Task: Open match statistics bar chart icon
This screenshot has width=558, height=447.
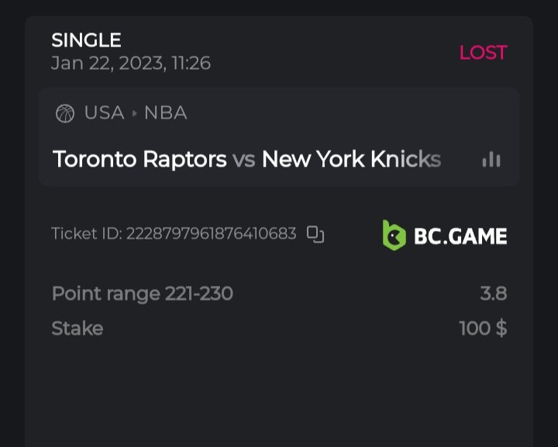Action: click(491, 160)
